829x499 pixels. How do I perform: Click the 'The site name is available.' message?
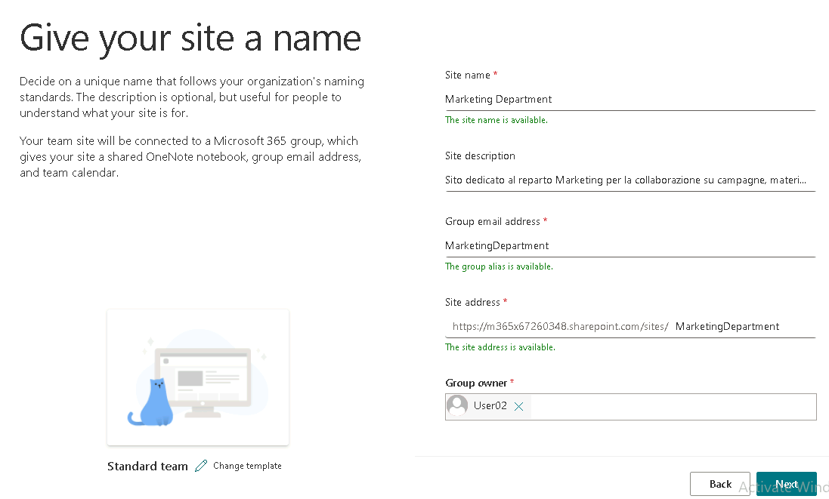pyautogui.click(x=496, y=120)
